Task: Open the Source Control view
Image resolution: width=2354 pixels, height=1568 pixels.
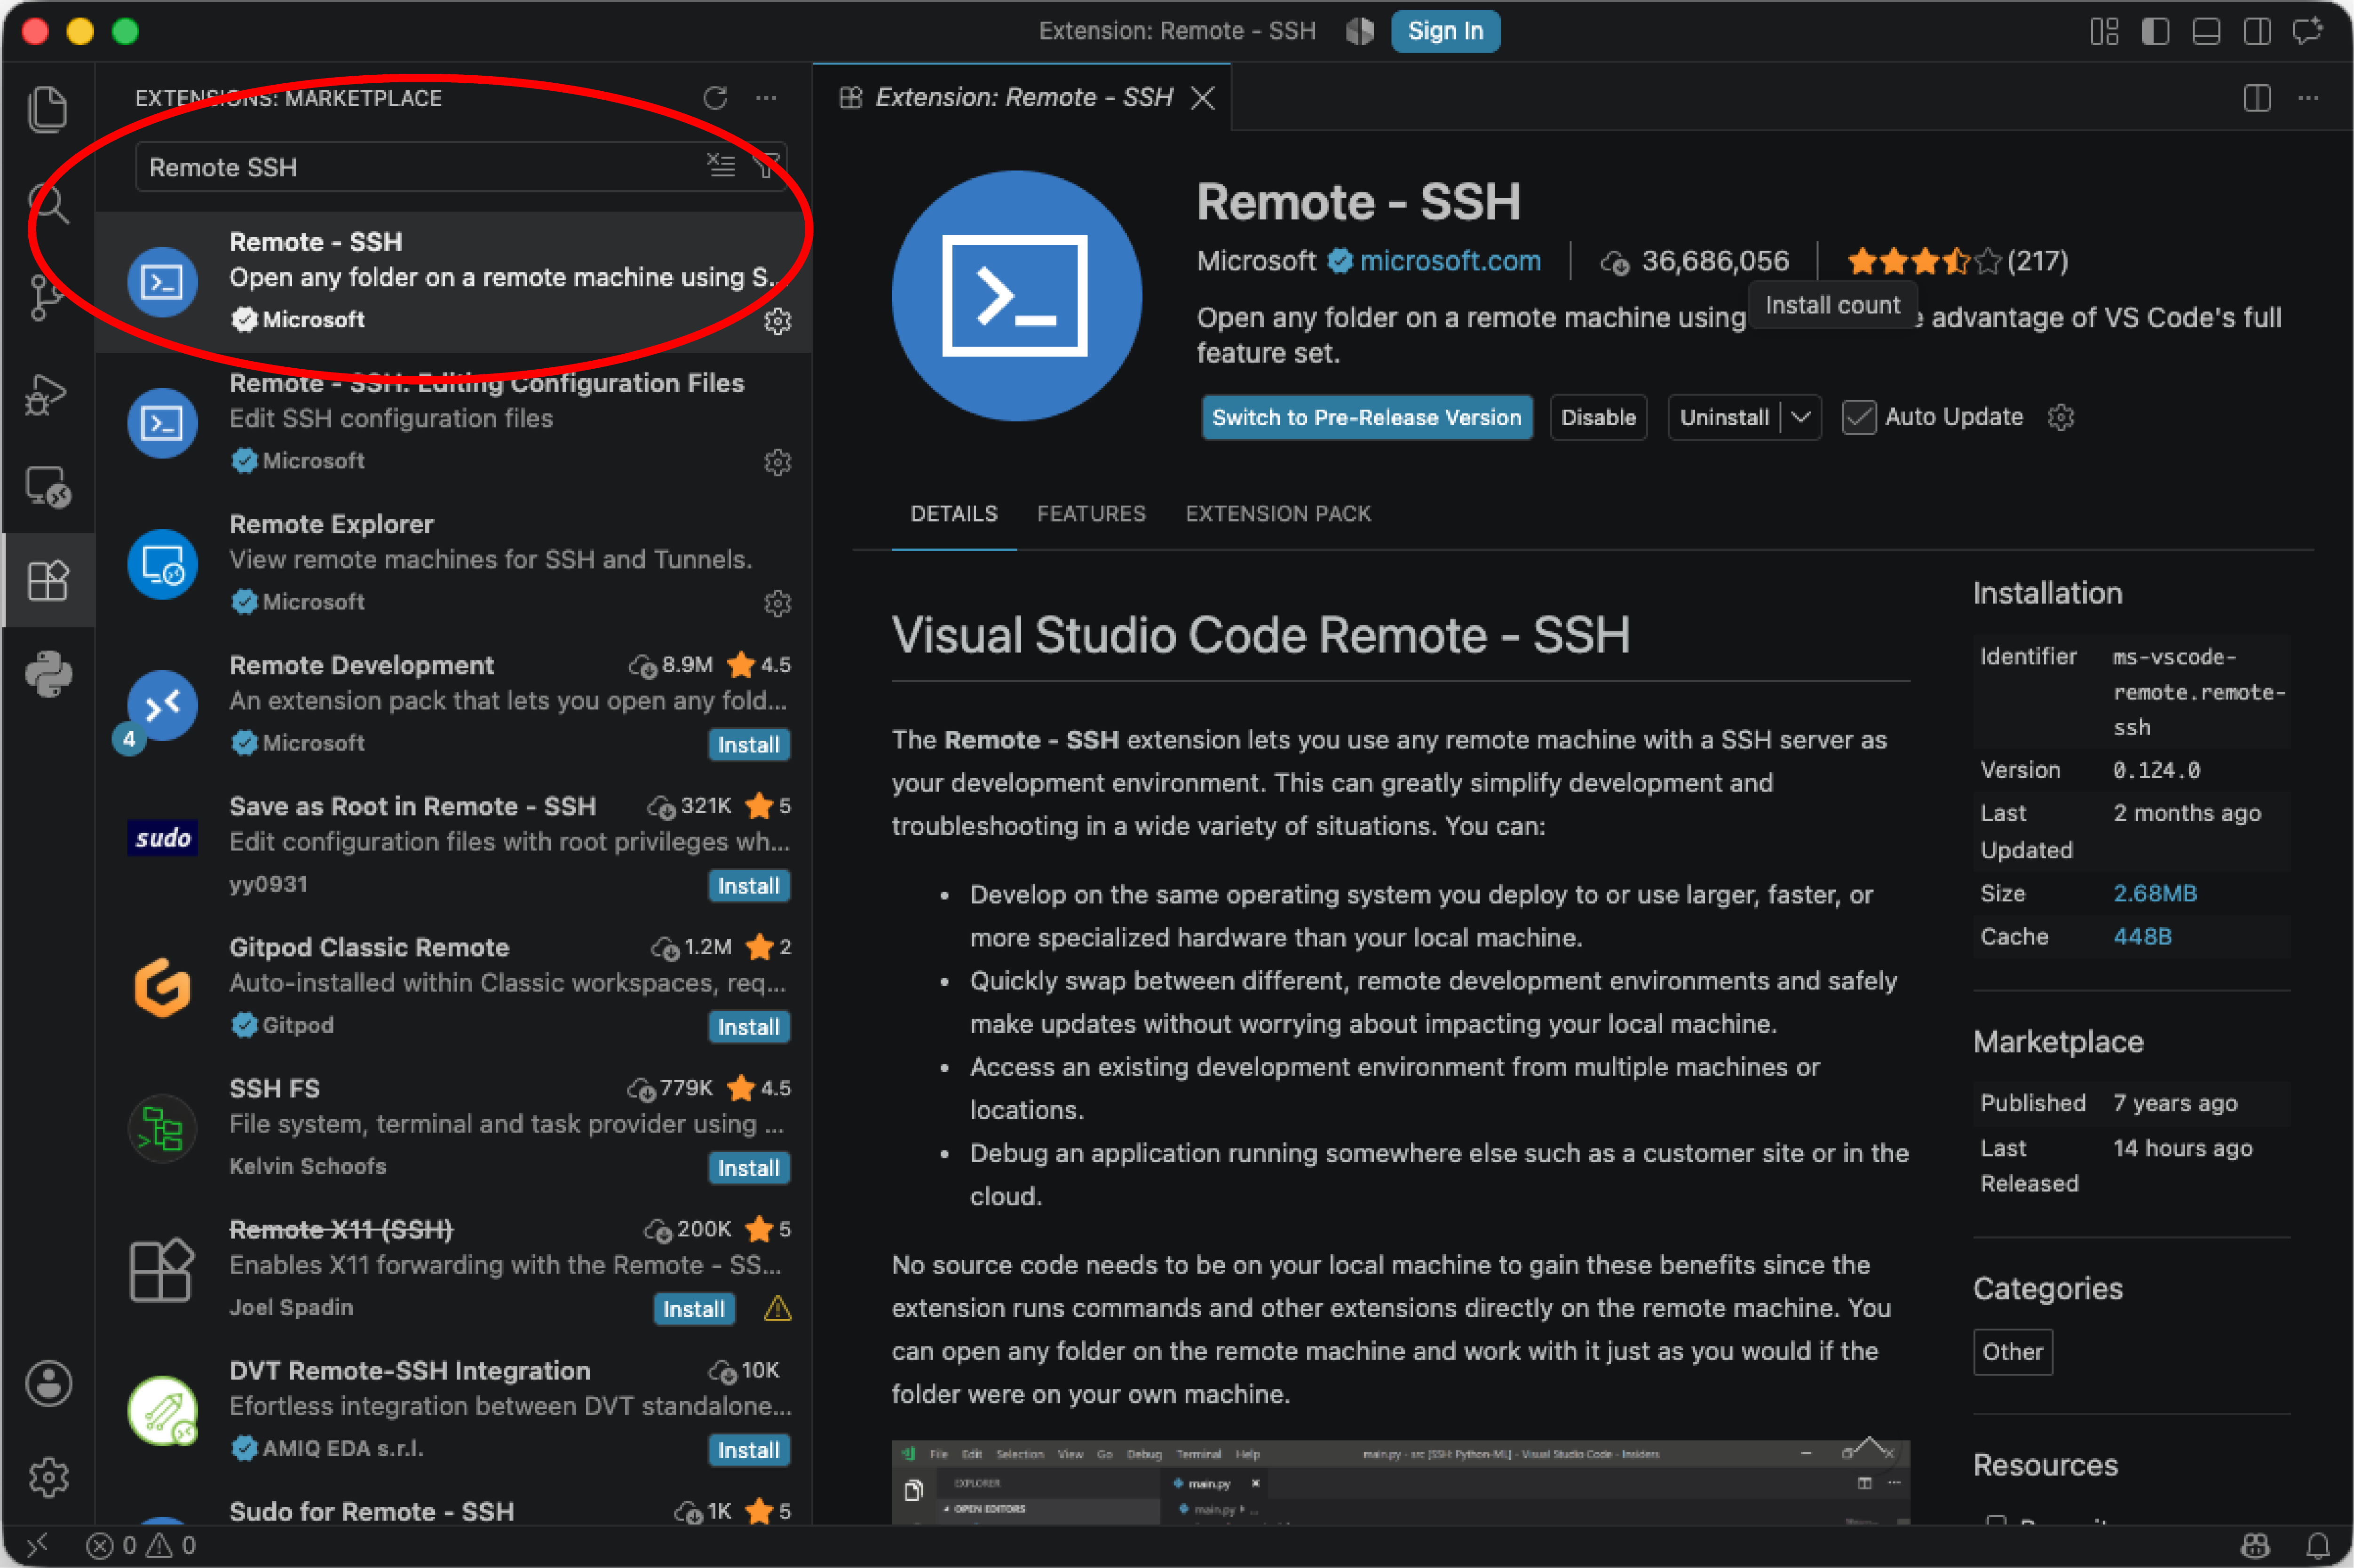Action: 48,298
